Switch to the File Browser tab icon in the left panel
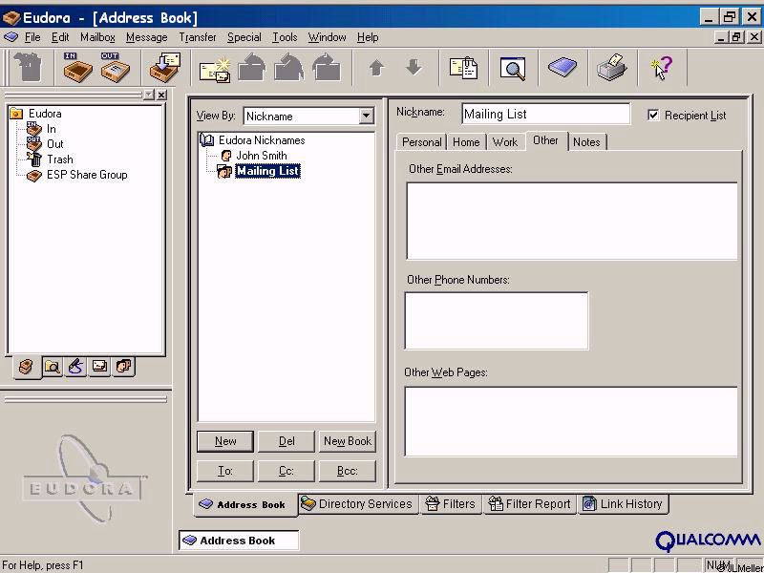Viewport: 764px width, 573px height. click(52, 367)
